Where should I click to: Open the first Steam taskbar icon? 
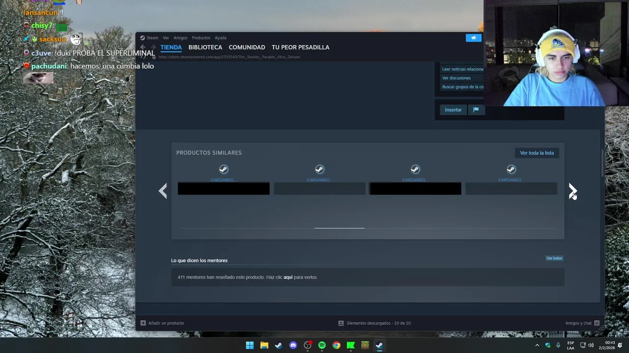point(279,345)
